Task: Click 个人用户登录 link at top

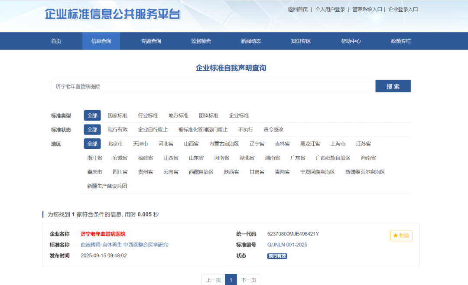Action: (x=330, y=9)
